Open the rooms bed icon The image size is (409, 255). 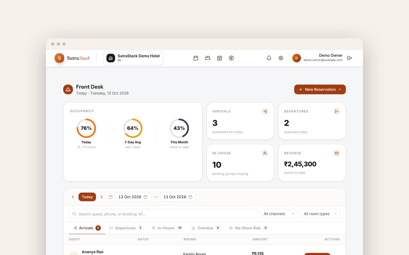pyautogui.click(x=208, y=58)
